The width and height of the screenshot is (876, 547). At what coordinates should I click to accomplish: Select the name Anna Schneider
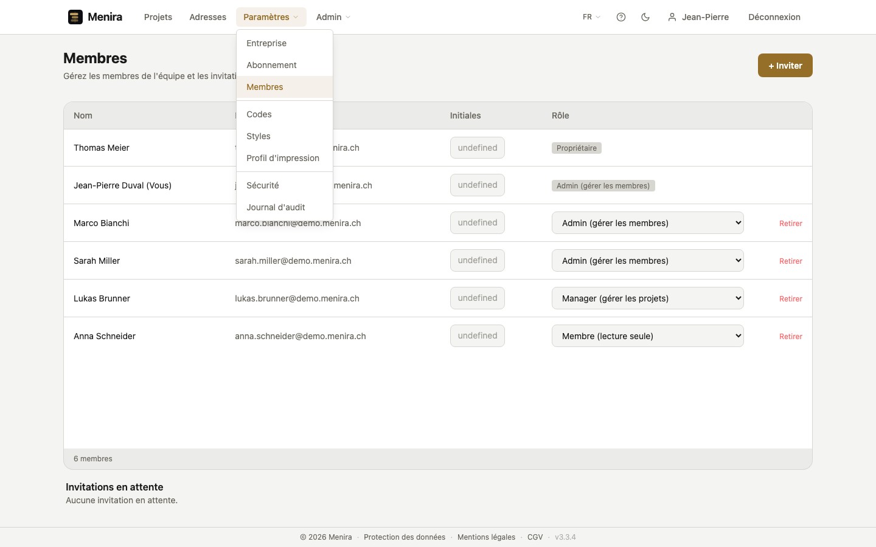click(x=105, y=336)
